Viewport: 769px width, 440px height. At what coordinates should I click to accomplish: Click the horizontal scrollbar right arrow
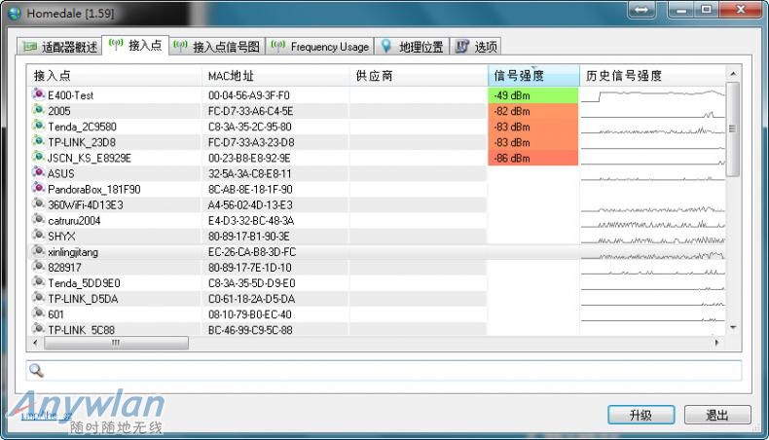[x=717, y=343]
